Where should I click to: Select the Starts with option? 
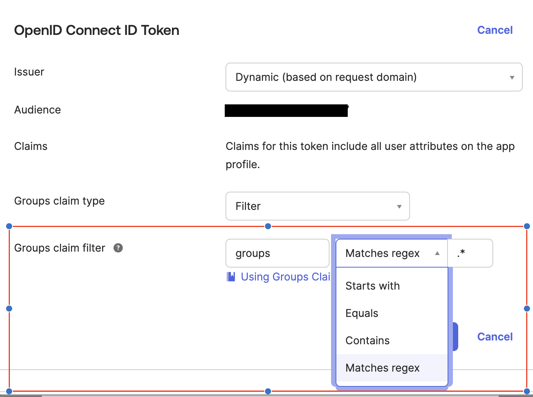[x=372, y=286]
